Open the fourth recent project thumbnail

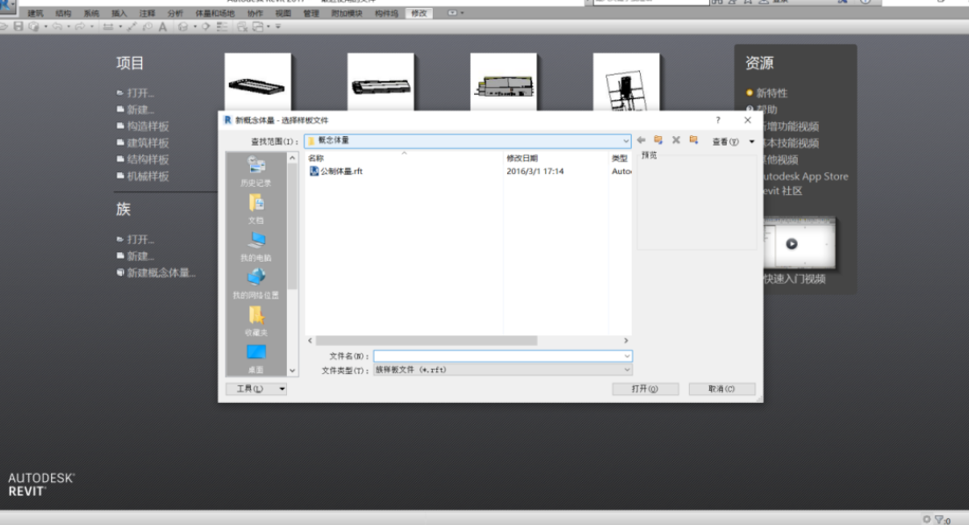(626, 82)
